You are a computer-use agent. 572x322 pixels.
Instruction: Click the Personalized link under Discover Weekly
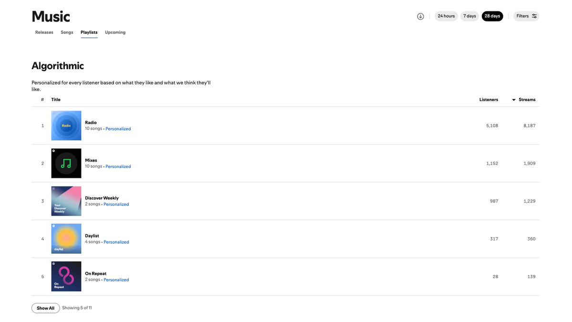(x=116, y=204)
